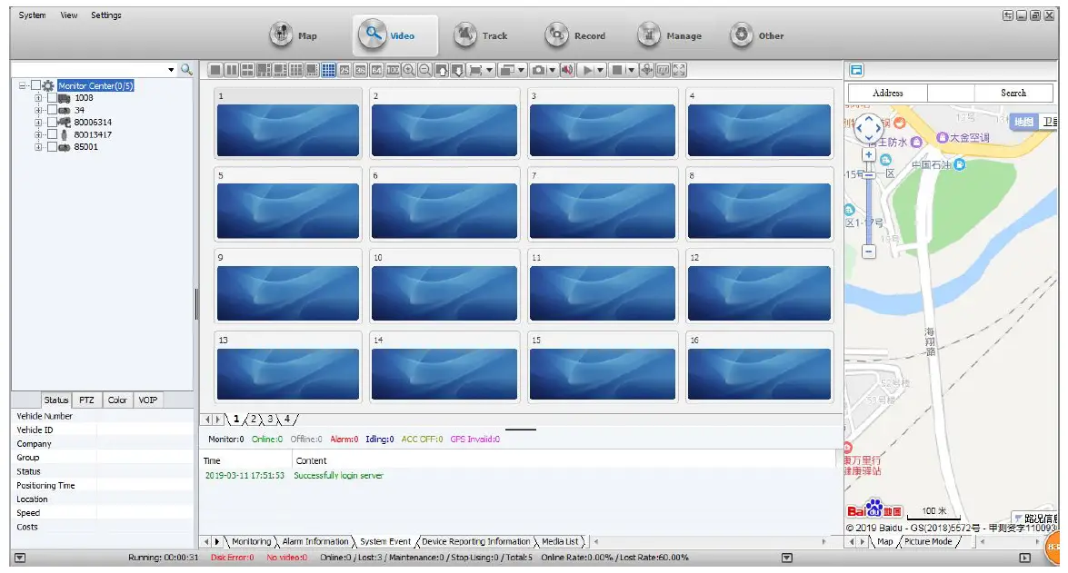Switch to the PTZ tab
The width and height of the screenshot is (1068, 573).
(86, 400)
